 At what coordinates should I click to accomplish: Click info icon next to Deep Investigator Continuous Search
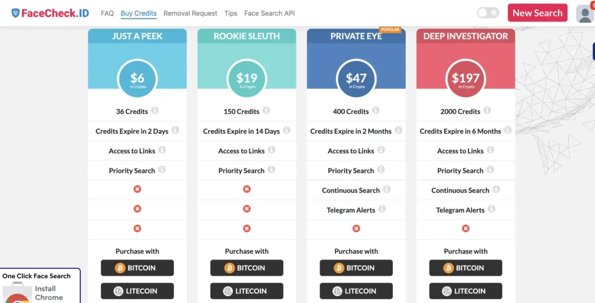[496, 189]
